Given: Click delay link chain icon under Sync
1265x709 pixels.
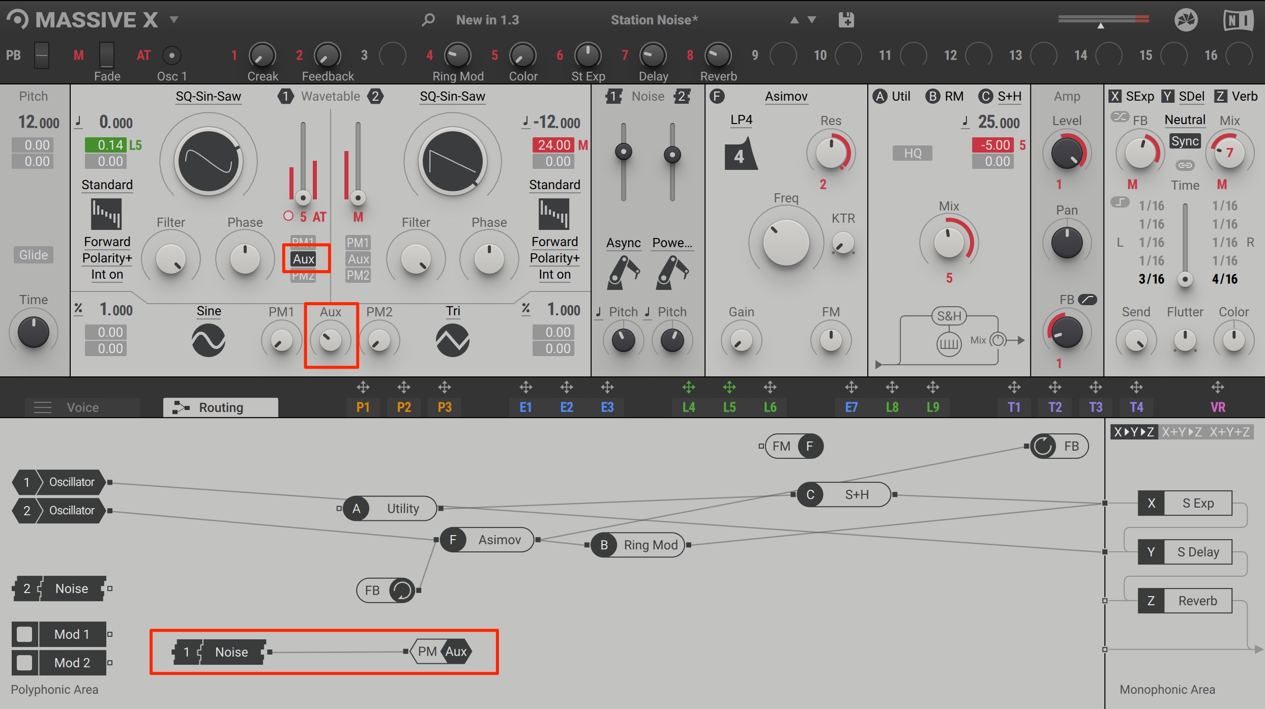Looking at the screenshot, I should point(1185,165).
